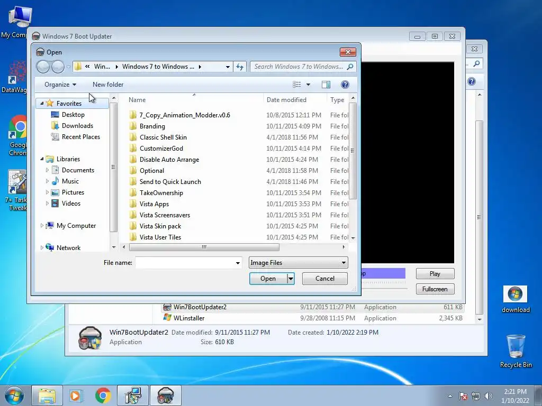Click the Play button in Boot Updater
The height and width of the screenshot is (406, 542).
click(x=435, y=274)
